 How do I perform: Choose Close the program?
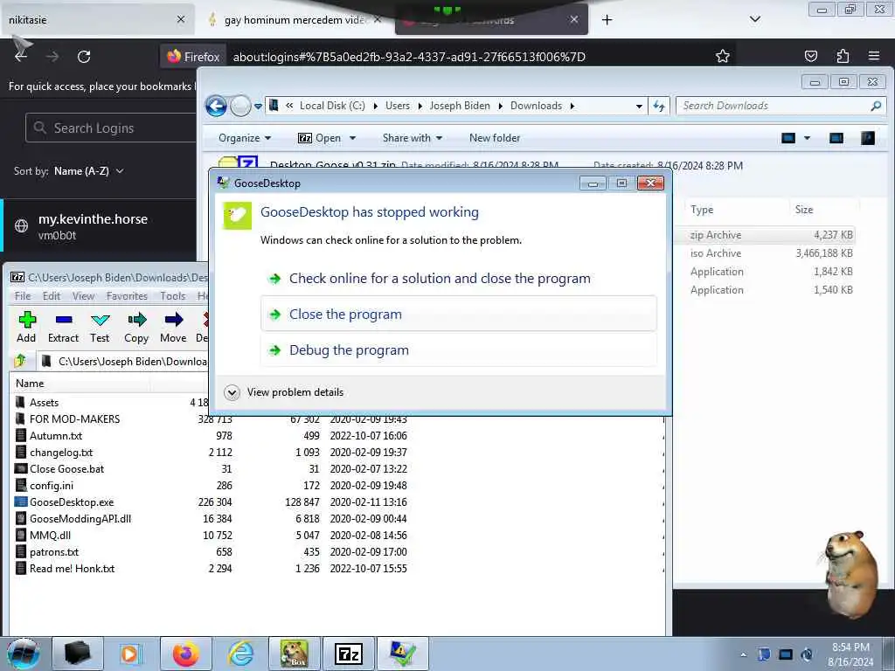pos(458,314)
